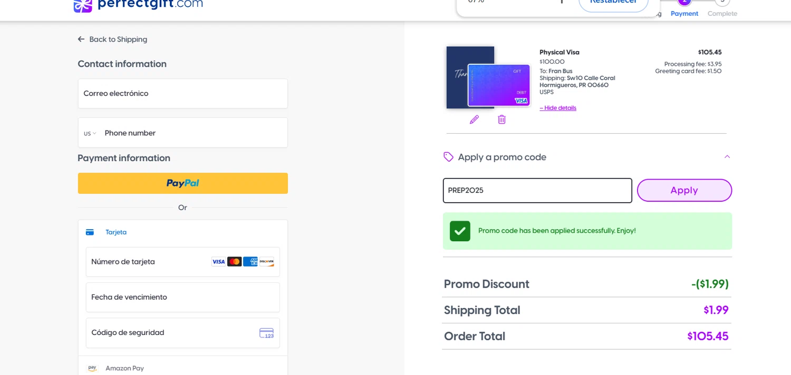
Task: Click the Contact information heading
Action: click(x=122, y=64)
